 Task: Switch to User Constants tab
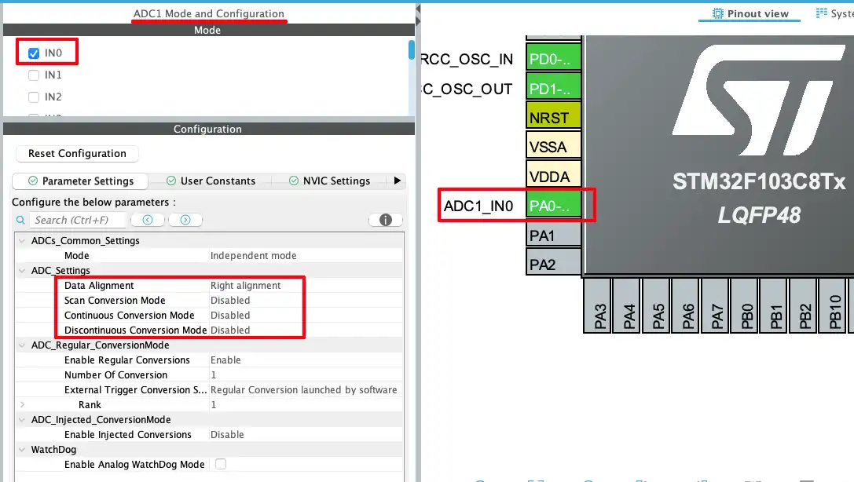(211, 181)
